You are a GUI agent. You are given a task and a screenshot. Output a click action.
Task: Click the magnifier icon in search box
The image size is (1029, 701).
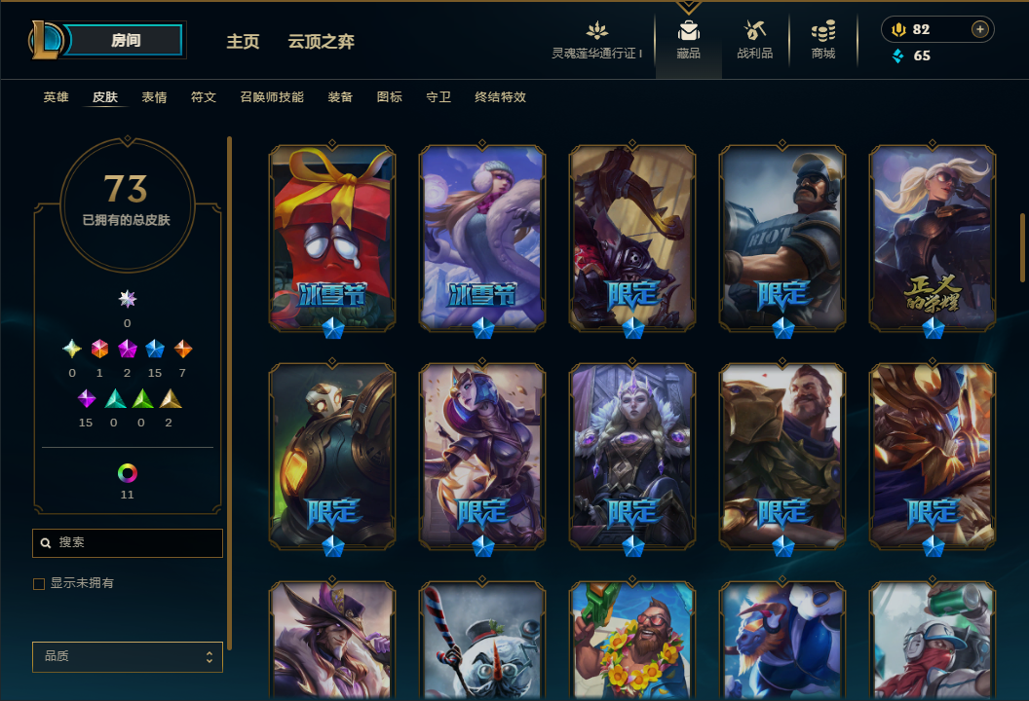46,543
